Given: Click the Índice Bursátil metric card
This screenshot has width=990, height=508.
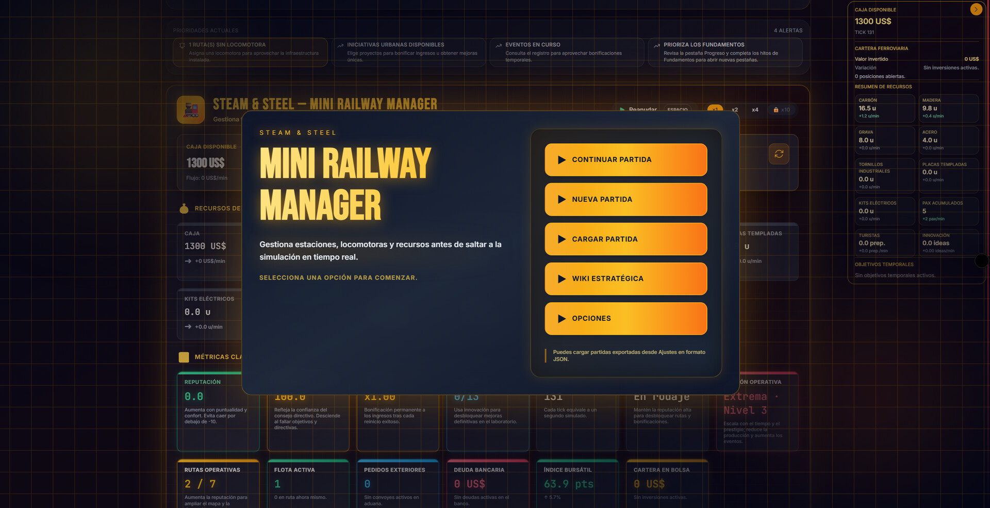Looking at the screenshot, I should coord(577,484).
